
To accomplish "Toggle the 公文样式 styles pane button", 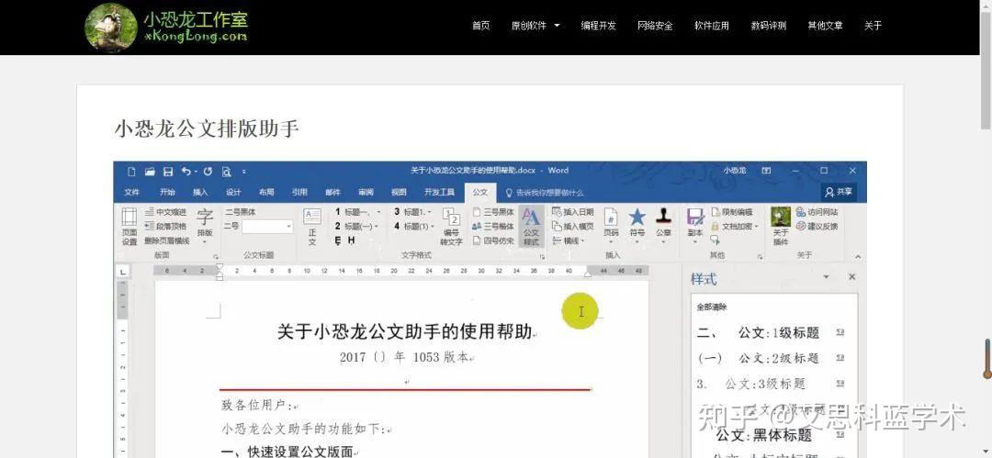I will (531, 226).
